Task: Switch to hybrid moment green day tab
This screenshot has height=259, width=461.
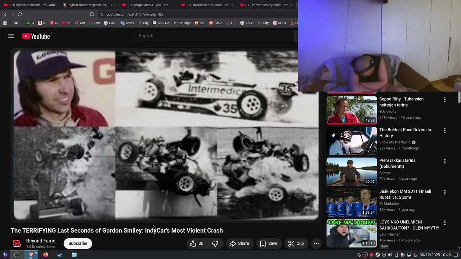Action: 89,5
